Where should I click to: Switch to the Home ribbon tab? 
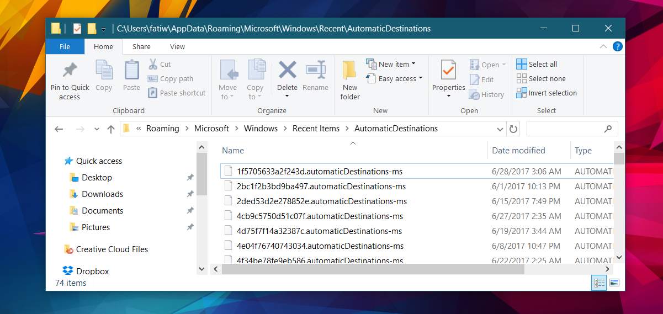click(x=103, y=47)
